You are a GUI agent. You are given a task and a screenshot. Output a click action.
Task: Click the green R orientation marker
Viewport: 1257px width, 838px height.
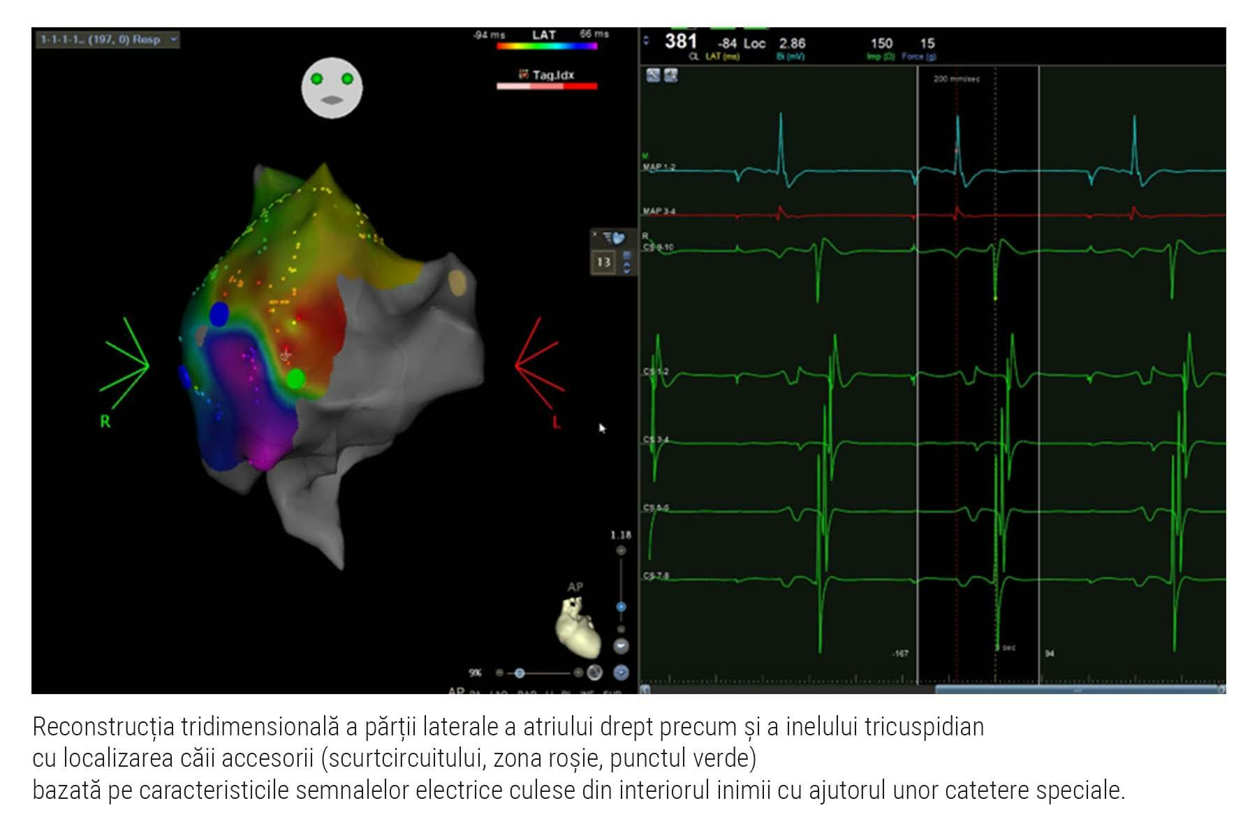click(105, 421)
